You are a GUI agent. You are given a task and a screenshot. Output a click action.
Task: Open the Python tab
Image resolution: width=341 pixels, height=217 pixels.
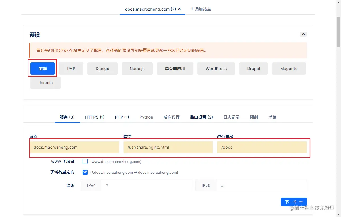pyautogui.click(x=146, y=117)
